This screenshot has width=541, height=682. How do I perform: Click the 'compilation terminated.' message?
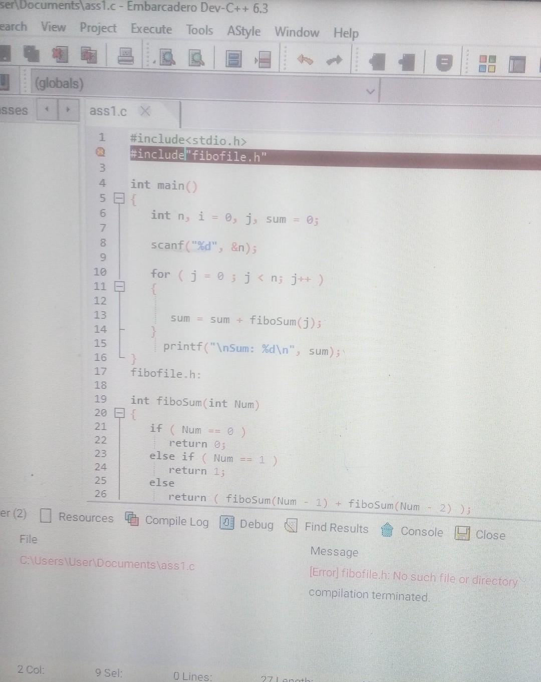369,595
